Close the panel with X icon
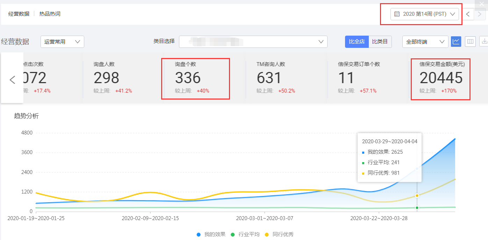Viewport: 488px width, 240px height. (x=482, y=3)
